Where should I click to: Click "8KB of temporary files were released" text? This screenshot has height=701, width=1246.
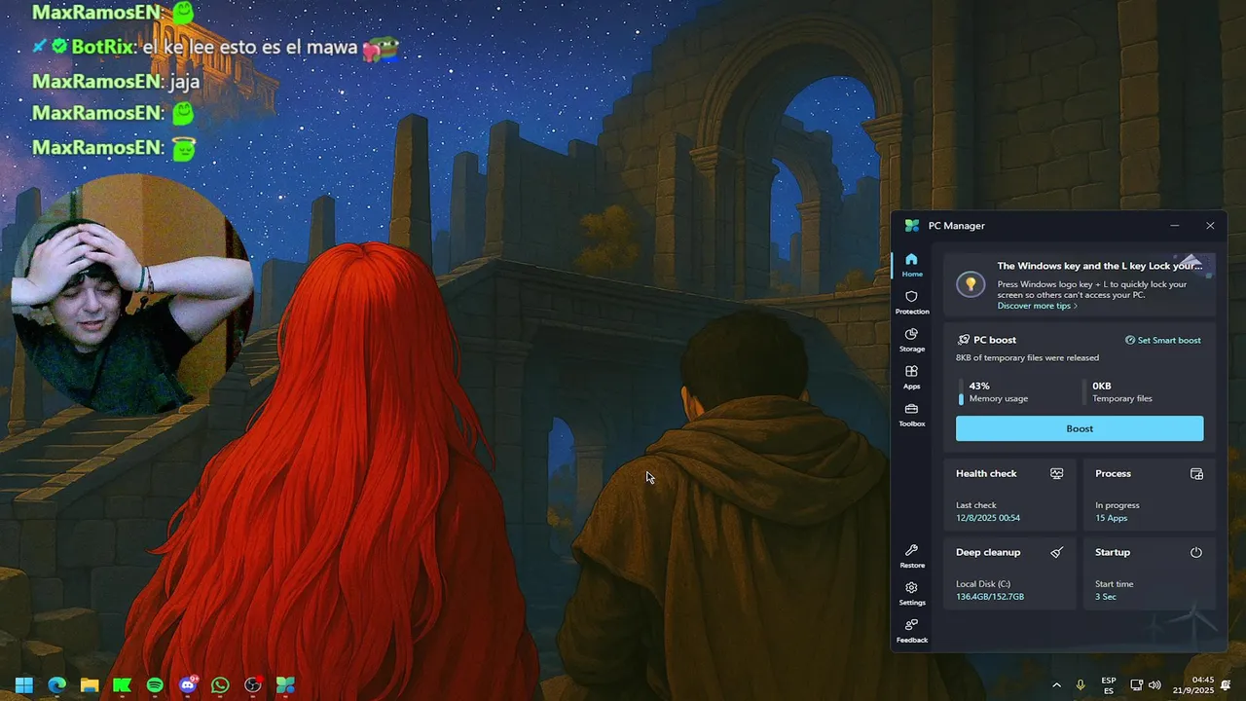[x=1027, y=358]
